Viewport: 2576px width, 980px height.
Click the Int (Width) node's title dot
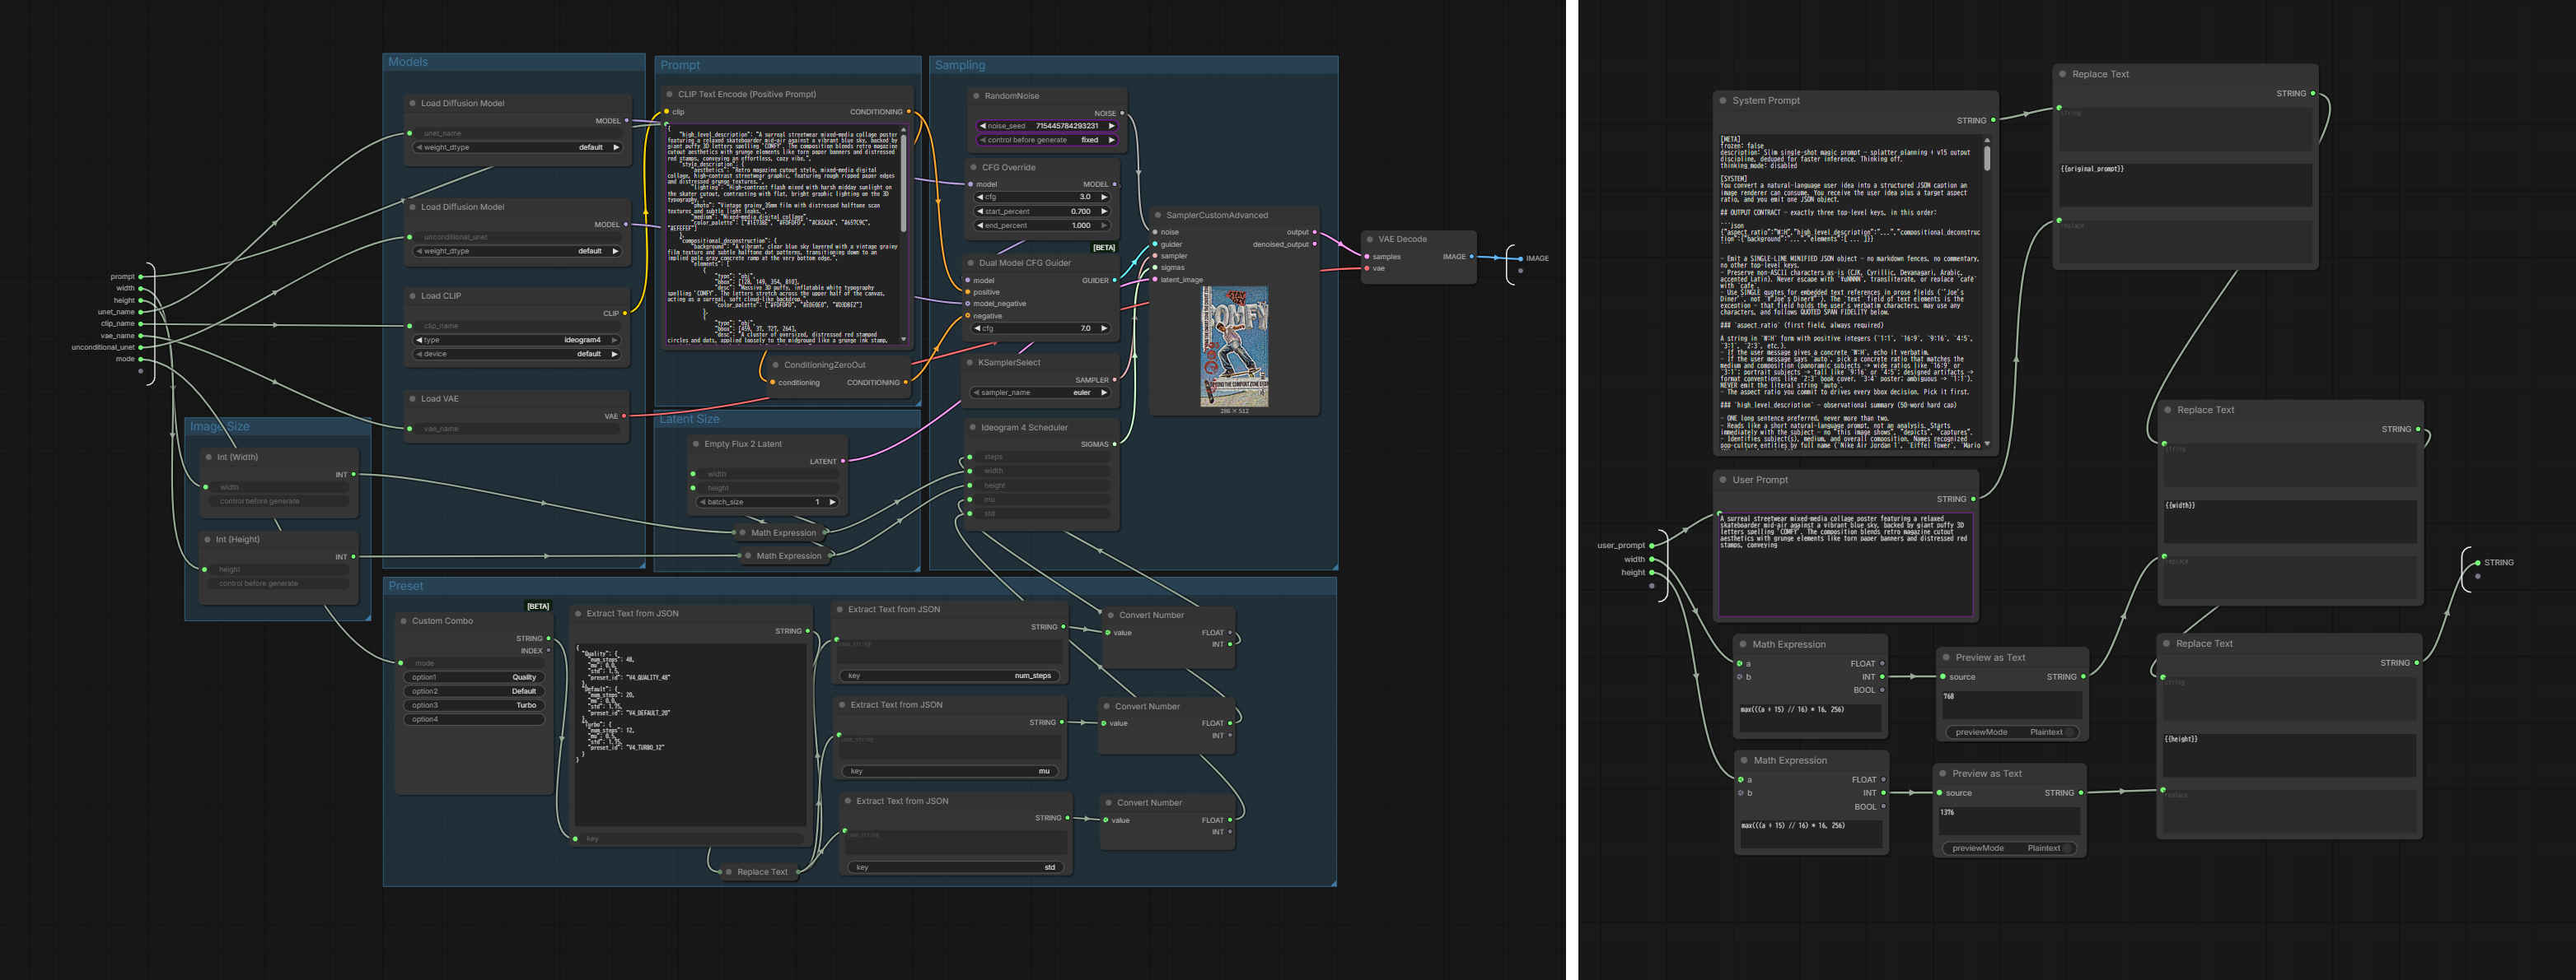coord(208,457)
